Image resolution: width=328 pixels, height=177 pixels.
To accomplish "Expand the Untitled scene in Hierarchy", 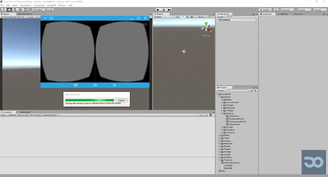I will click(217, 20).
